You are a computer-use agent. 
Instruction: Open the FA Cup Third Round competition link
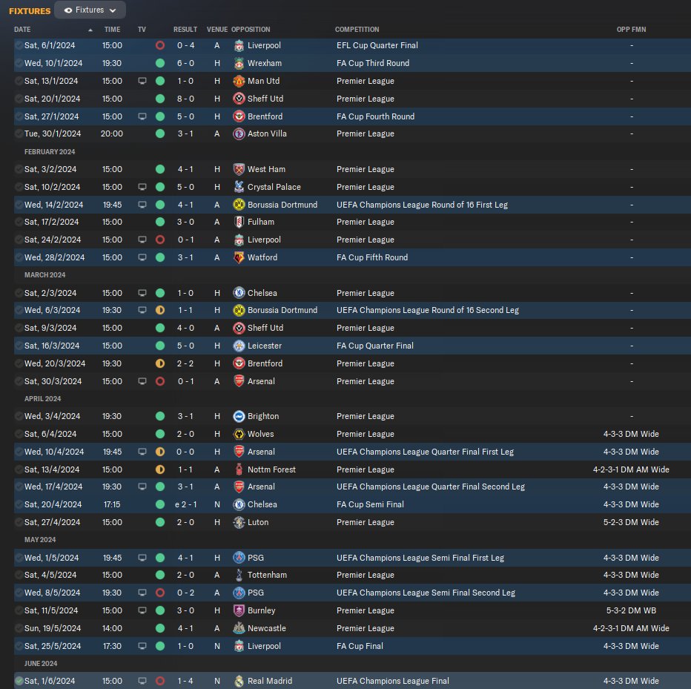(373, 63)
